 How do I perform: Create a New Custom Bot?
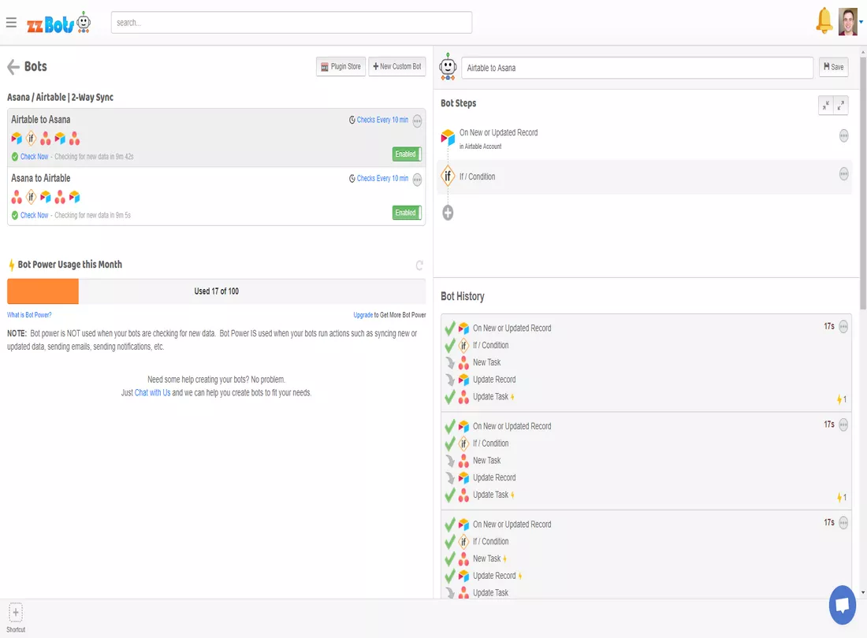point(397,67)
